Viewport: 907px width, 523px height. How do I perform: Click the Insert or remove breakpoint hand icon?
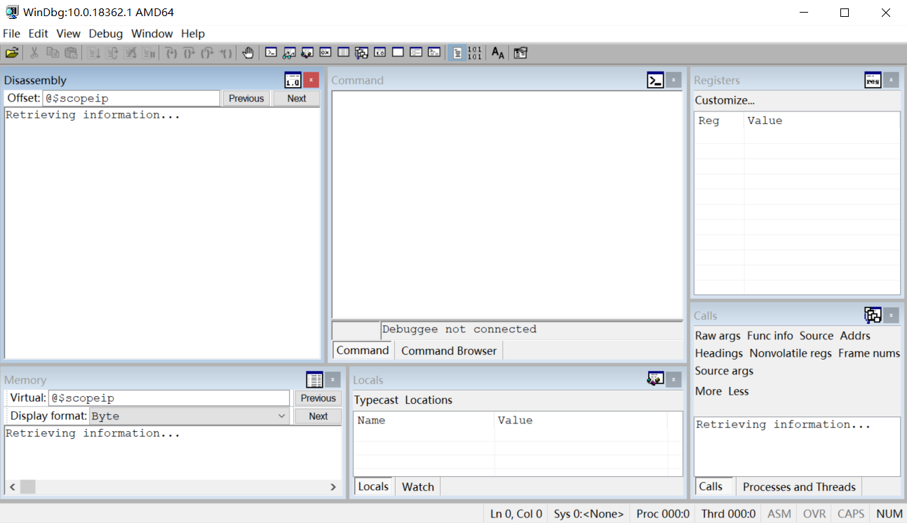point(248,53)
